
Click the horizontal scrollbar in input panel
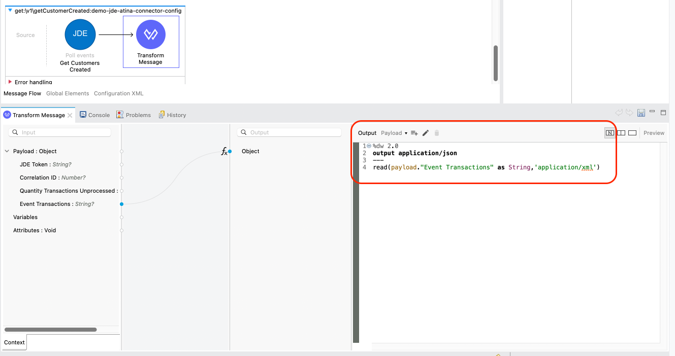50,330
